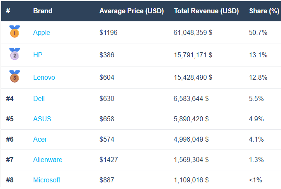Follow the Lenovo brand link

pyautogui.click(x=44, y=77)
